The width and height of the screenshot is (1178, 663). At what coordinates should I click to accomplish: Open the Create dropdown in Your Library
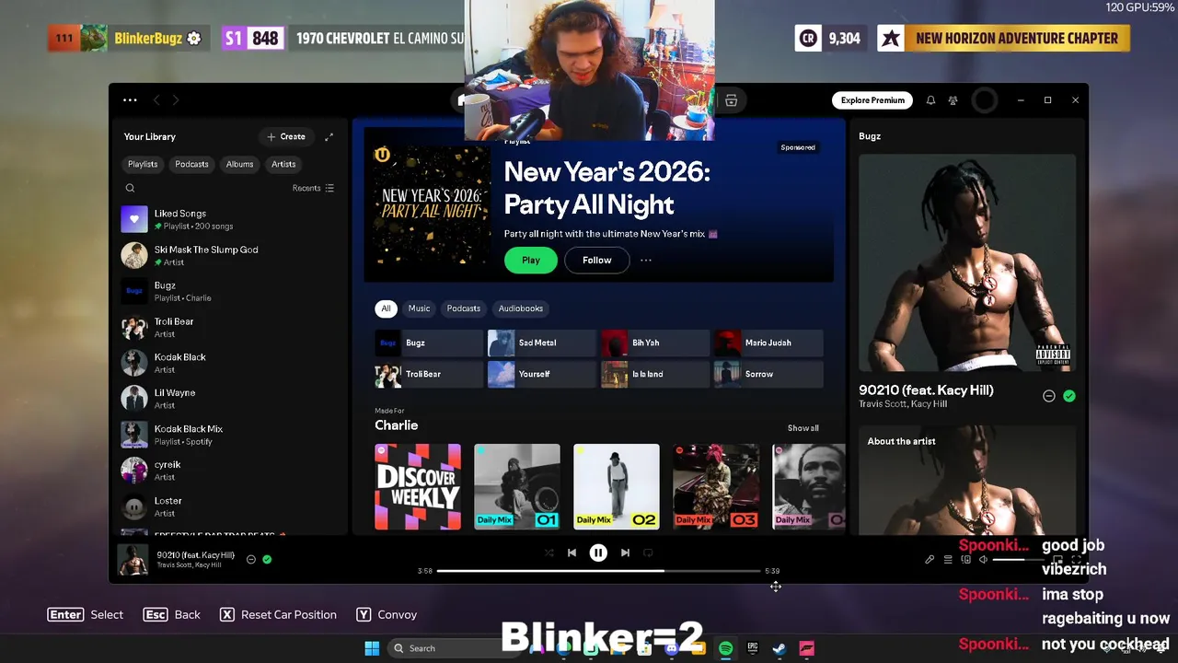286,136
